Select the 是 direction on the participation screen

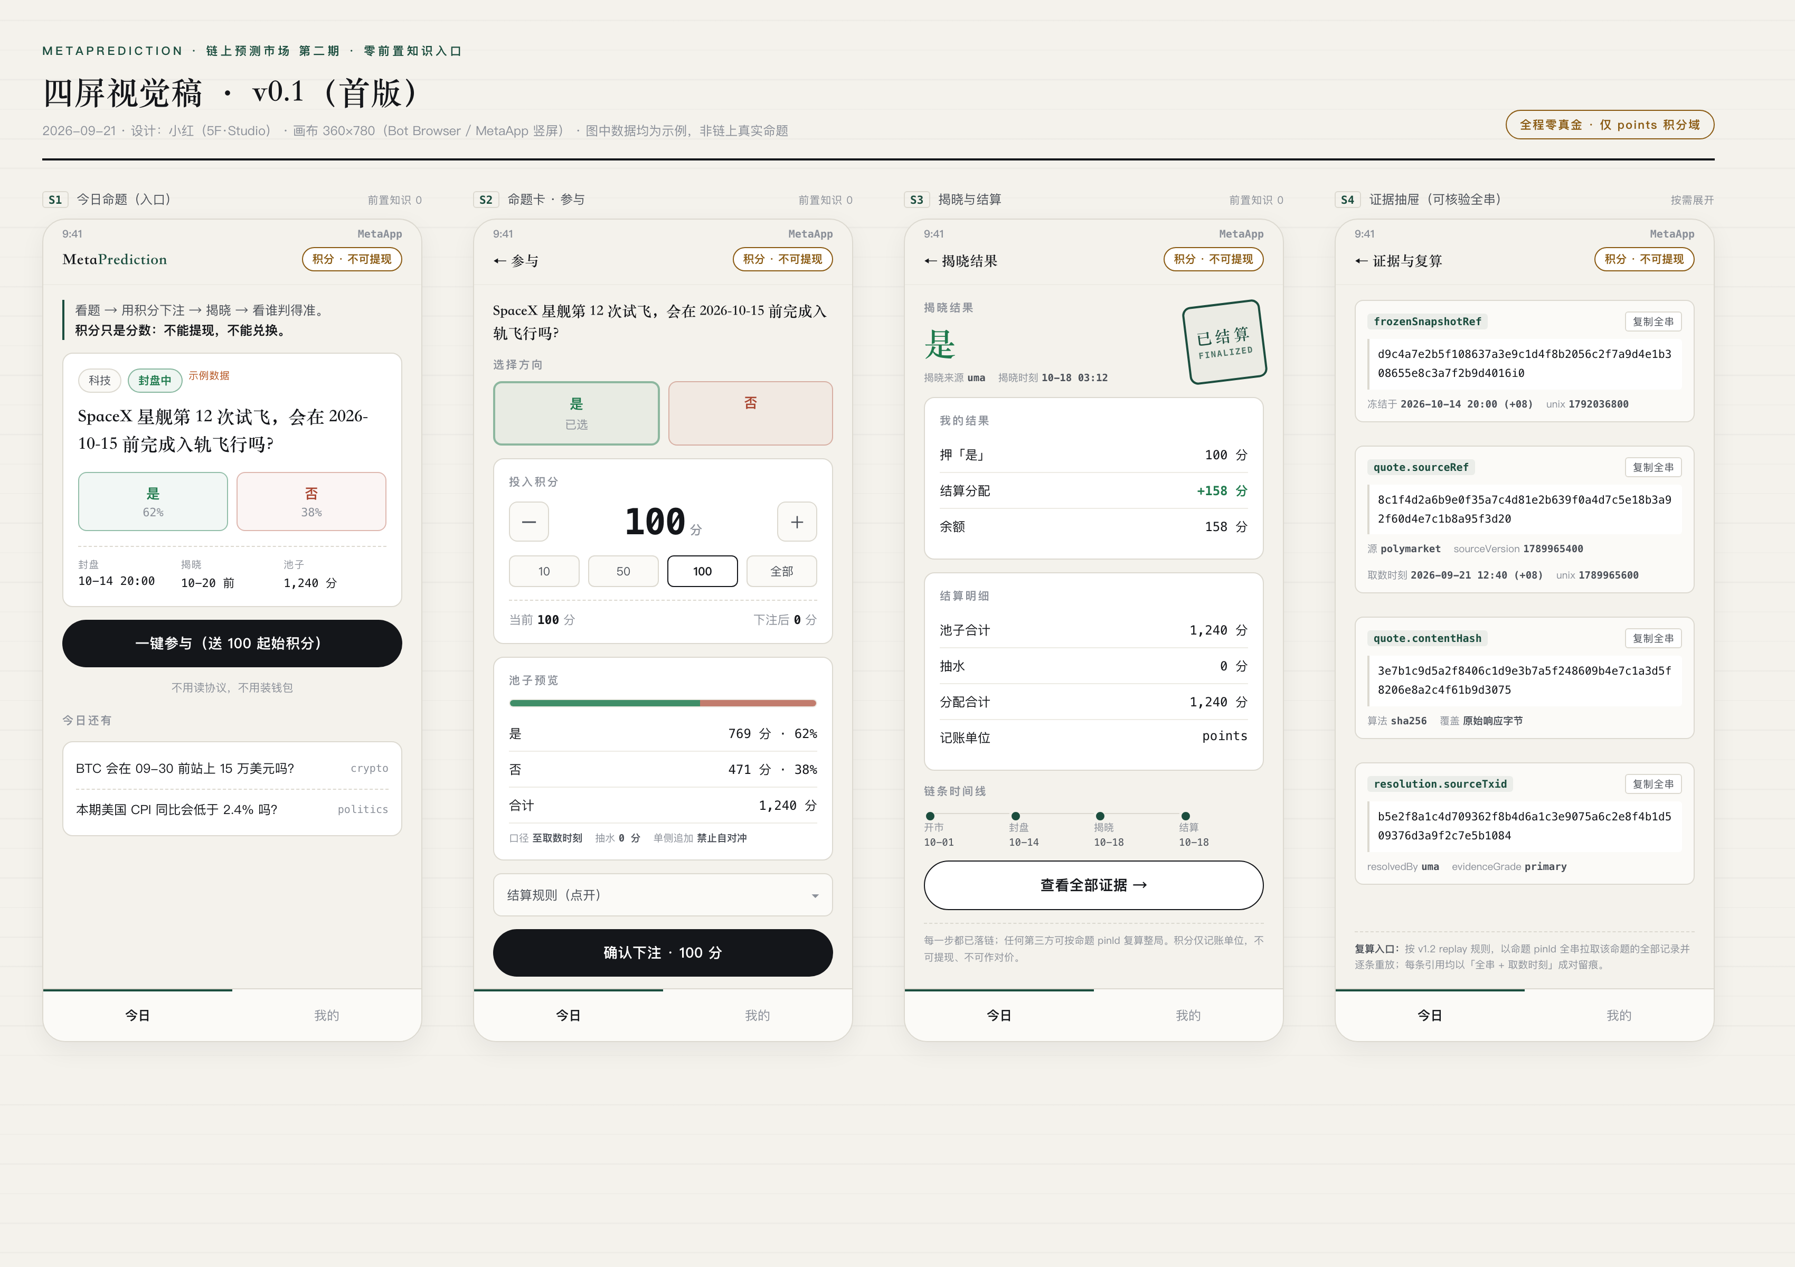click(576, 413)
